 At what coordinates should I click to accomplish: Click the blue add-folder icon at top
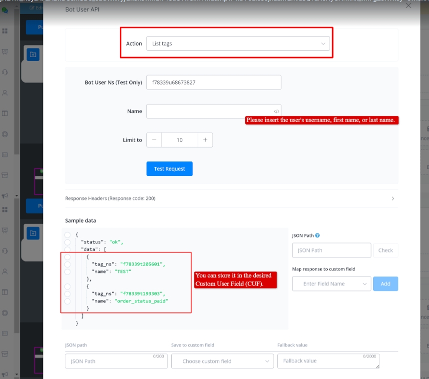pos(33,54)
